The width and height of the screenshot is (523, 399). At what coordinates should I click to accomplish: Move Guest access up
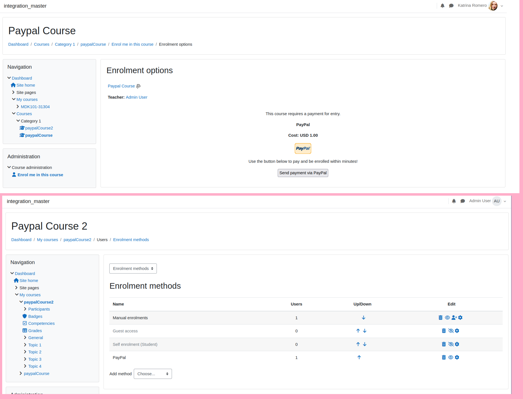click(358, 331)
